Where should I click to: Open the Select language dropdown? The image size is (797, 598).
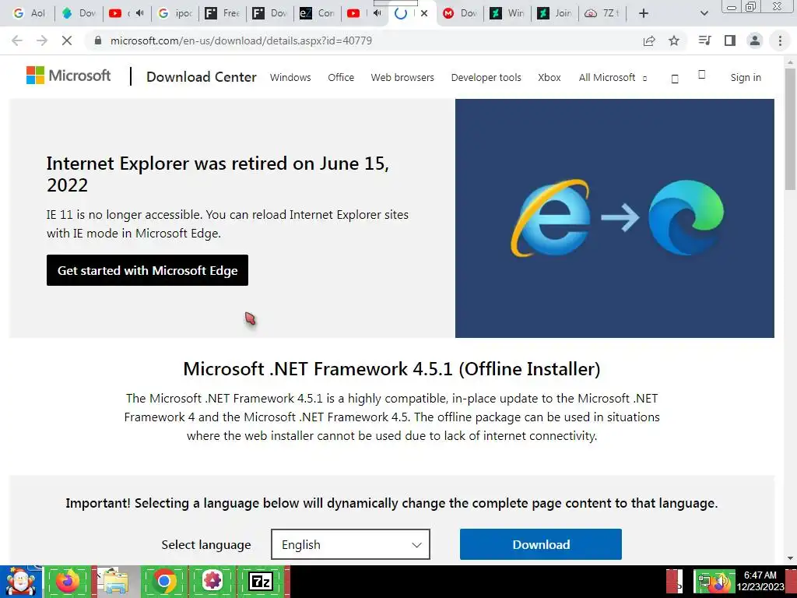point(351,544)
